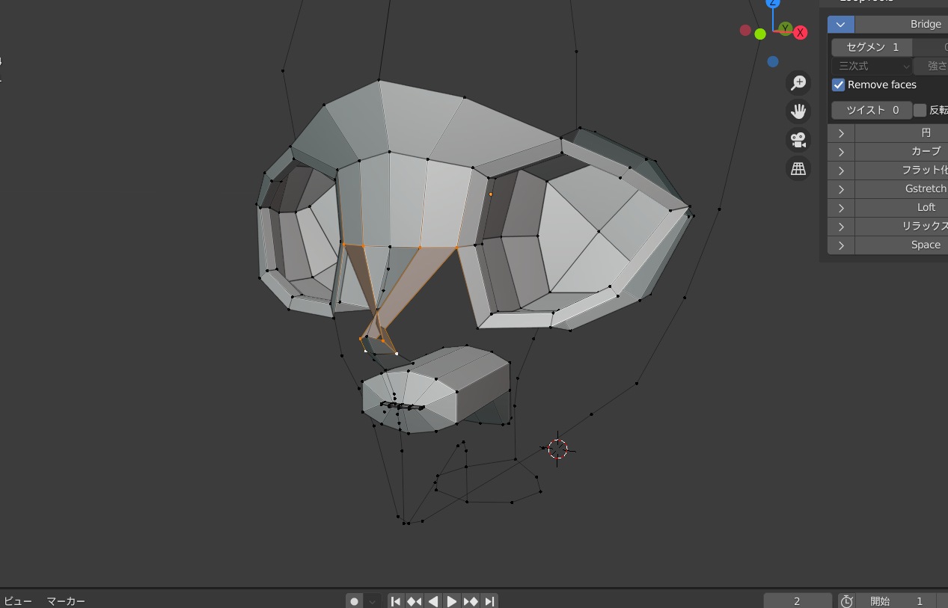
Task: Click the green Y axis on navigation gizmo
Action: click(785, 28)
